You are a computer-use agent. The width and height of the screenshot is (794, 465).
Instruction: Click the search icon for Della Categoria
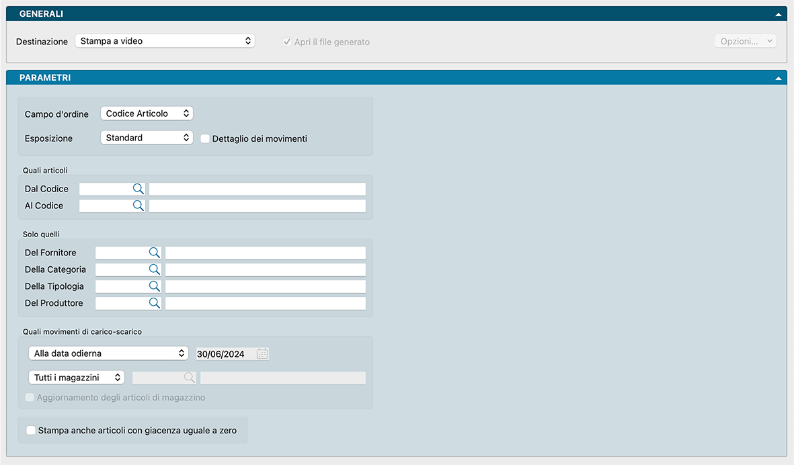154,269
